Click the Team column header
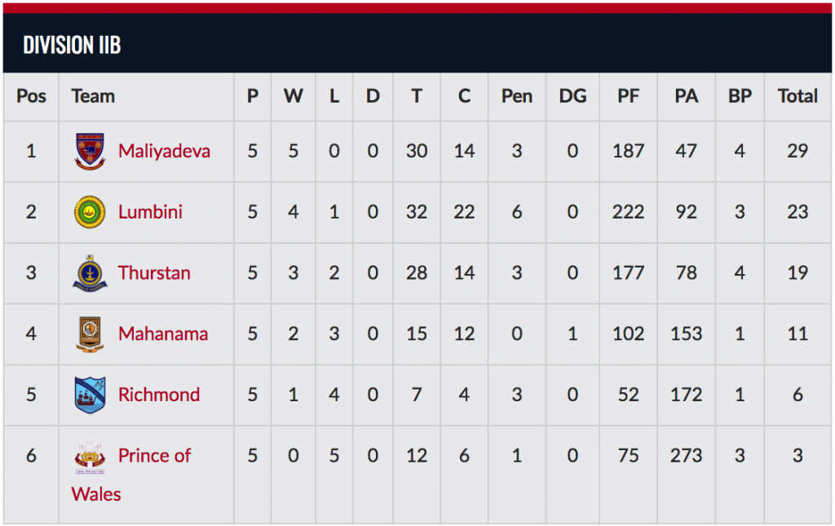The image size is (835, 526). [x=93, y=96]
